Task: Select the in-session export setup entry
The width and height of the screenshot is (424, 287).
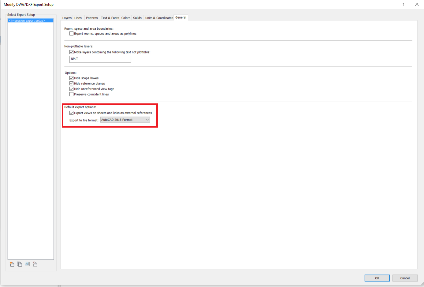Action: [30, 20]
